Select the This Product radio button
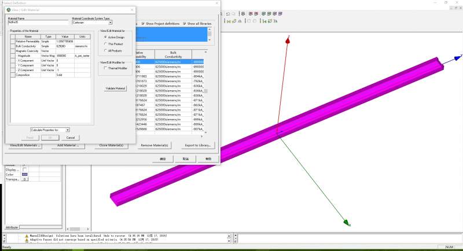Screen dimensions: 463x251 coord(105,44)
